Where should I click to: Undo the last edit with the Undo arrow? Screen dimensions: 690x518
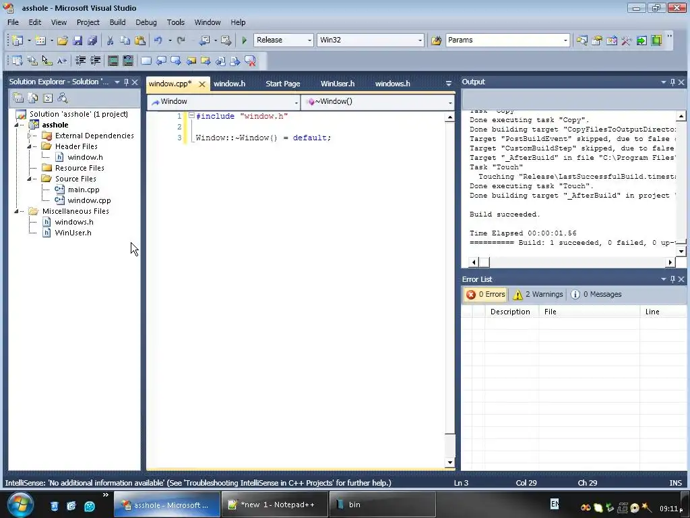[158, 40]
